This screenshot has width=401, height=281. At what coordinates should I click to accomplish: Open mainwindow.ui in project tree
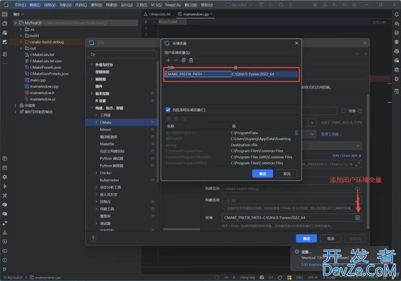pyautogui.click(x=43, y=99)
